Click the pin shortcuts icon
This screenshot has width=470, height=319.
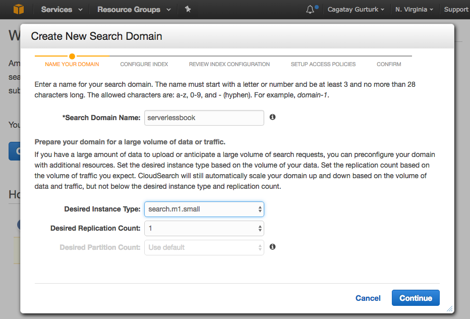pyautogui.click(x=188, y=9)
